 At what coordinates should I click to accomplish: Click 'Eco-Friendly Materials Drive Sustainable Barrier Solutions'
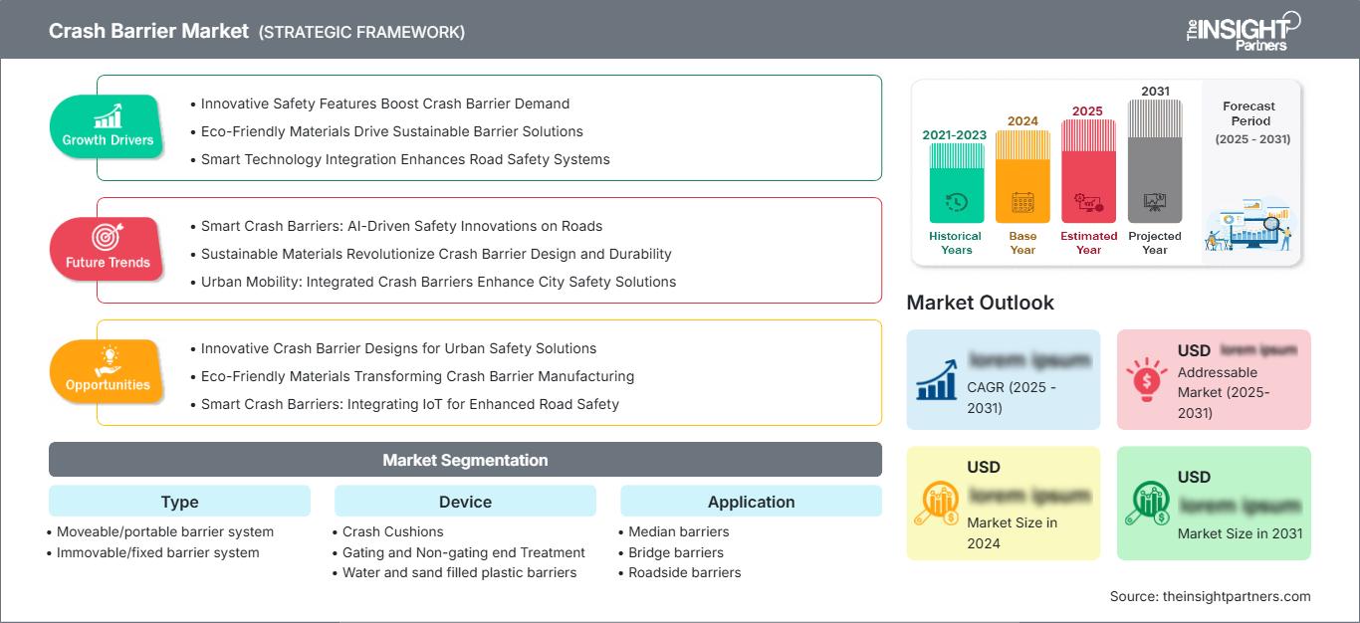click(392, 131)
